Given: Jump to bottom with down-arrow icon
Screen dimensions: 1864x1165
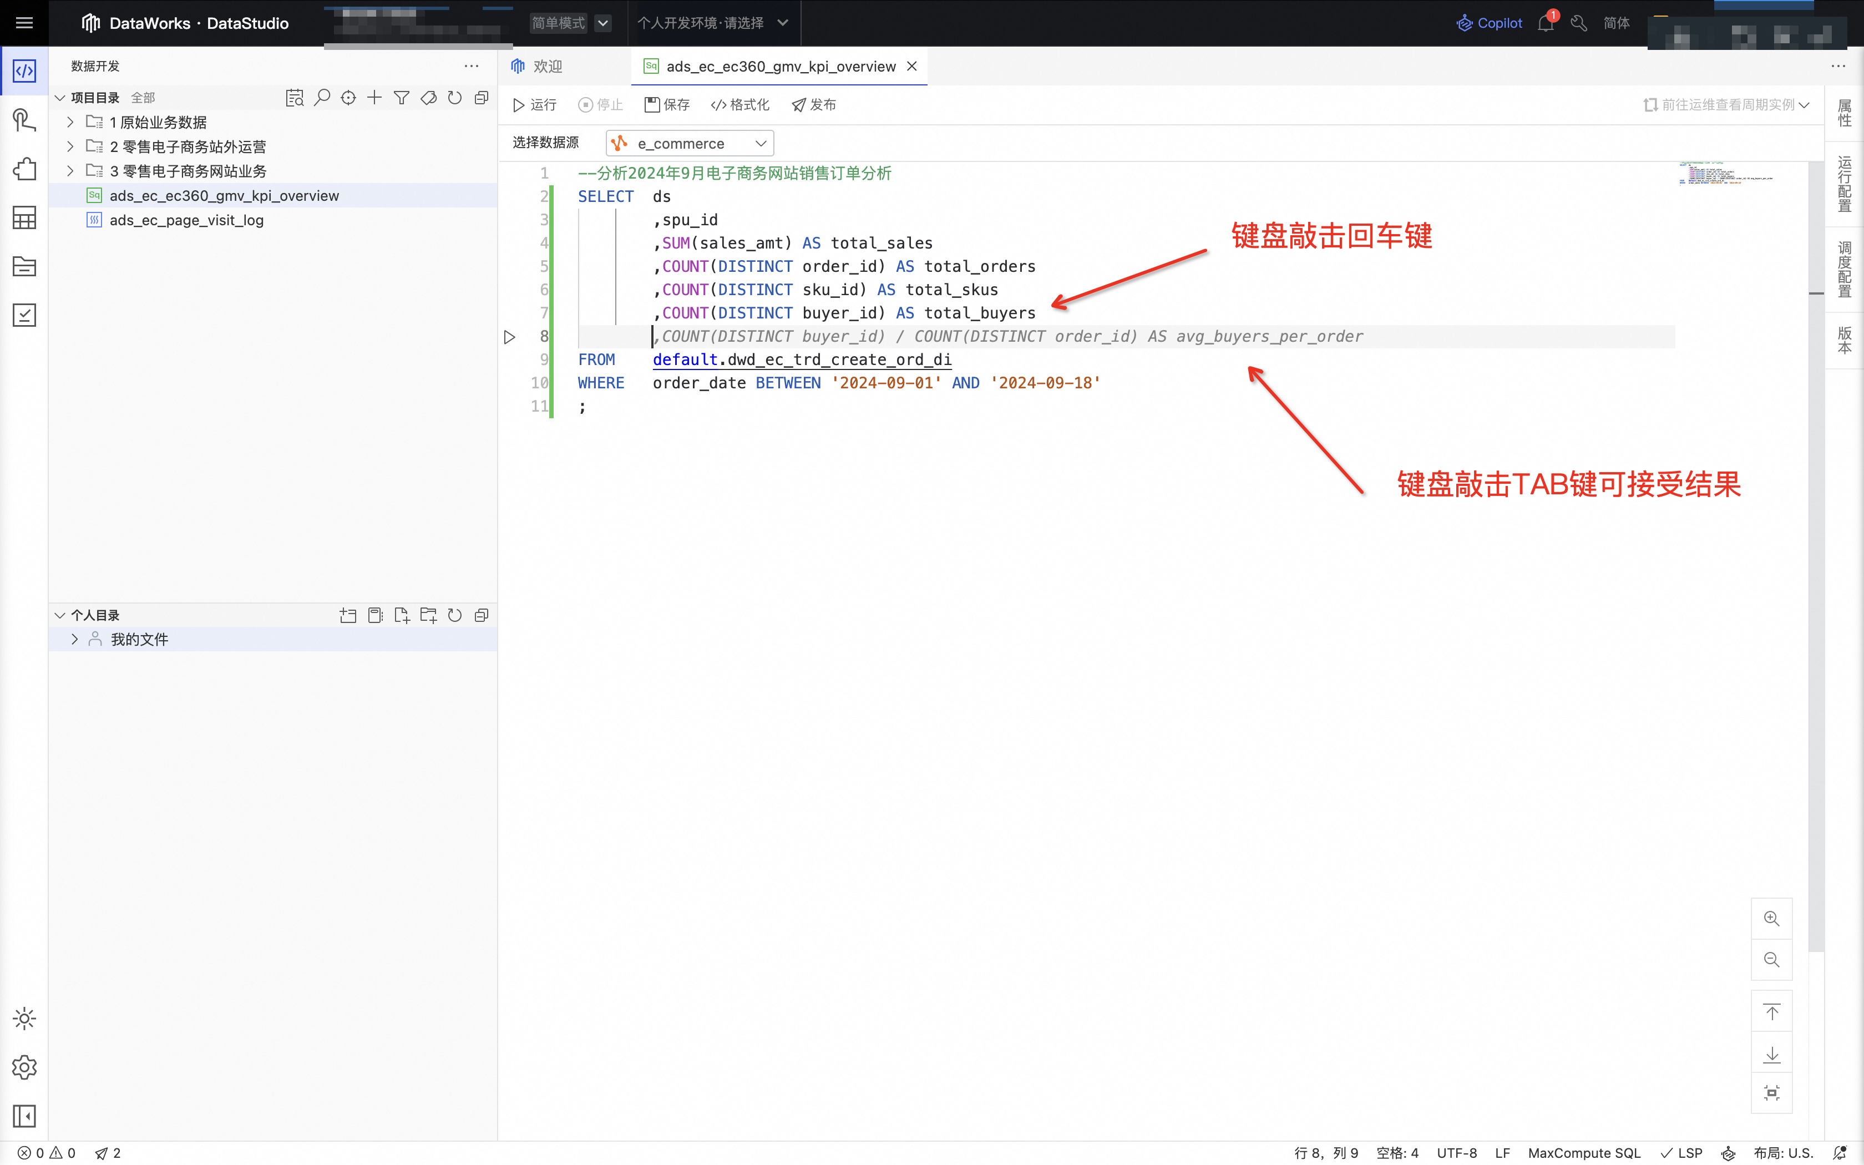Looking at the screenshot, I should 1771,1053.
